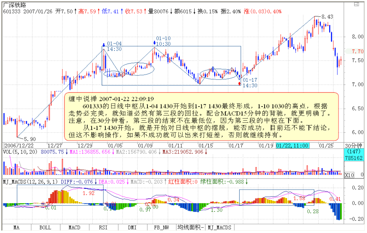Click the 30分钟 period label
The image size is (367, 233).
pyautogui.click(x=354, y=146)
